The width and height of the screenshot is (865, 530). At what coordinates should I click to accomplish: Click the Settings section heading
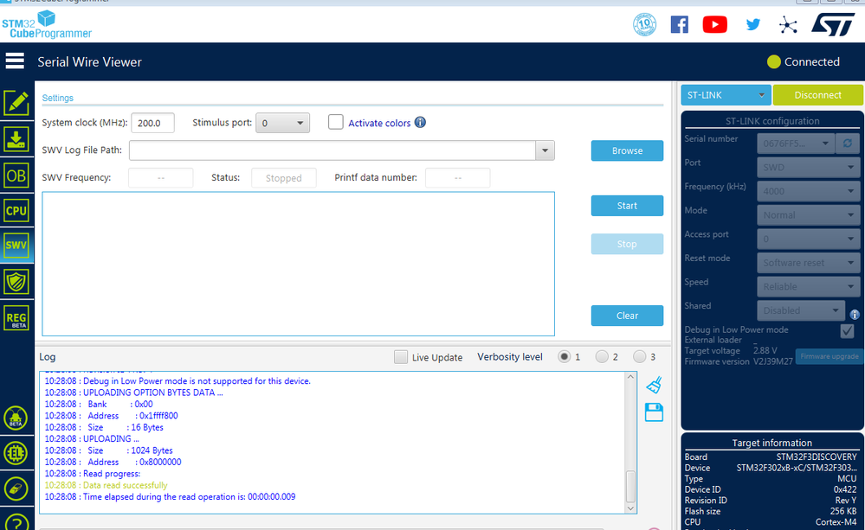coord(57,98)
